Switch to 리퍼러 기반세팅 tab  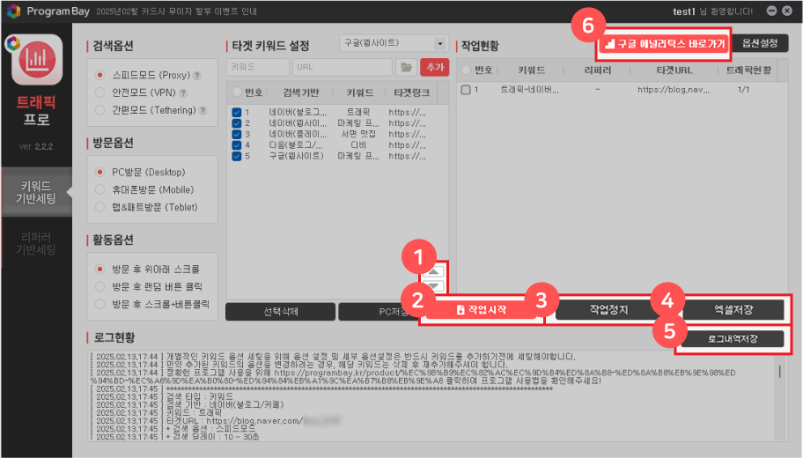coord(36,243)
